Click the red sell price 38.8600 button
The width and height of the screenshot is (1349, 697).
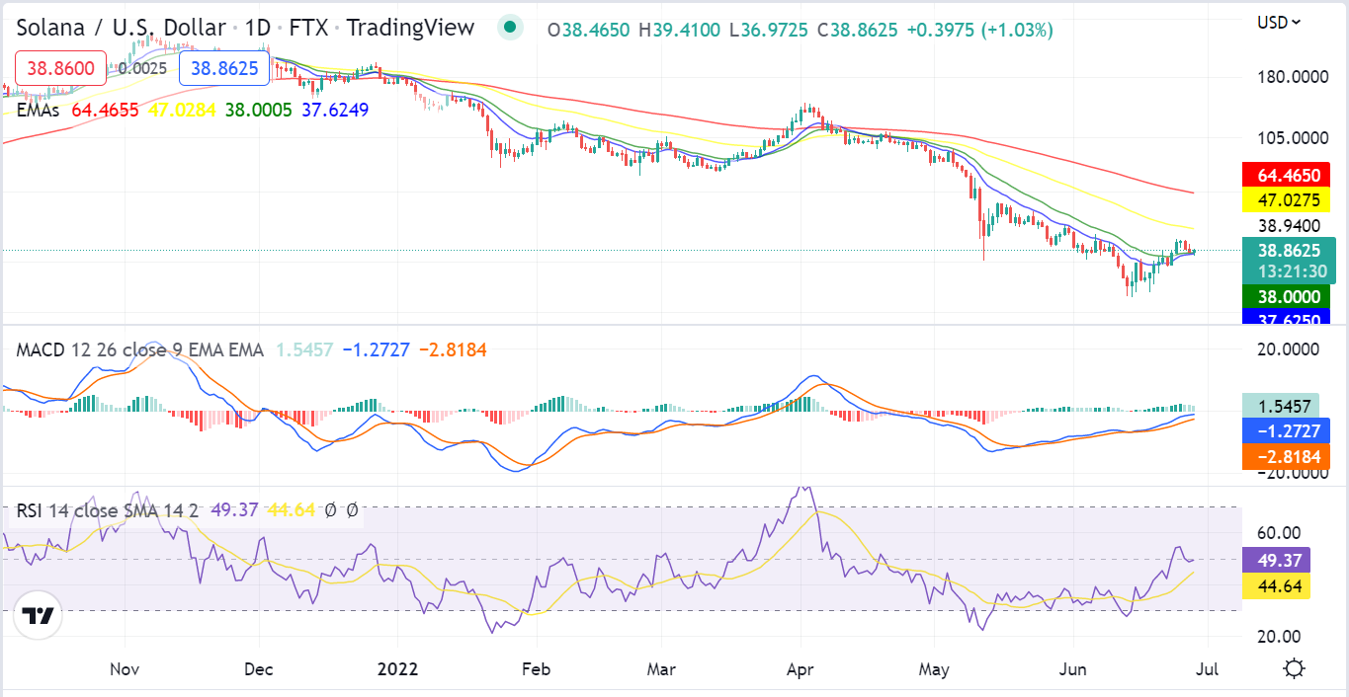coord(60,68)
